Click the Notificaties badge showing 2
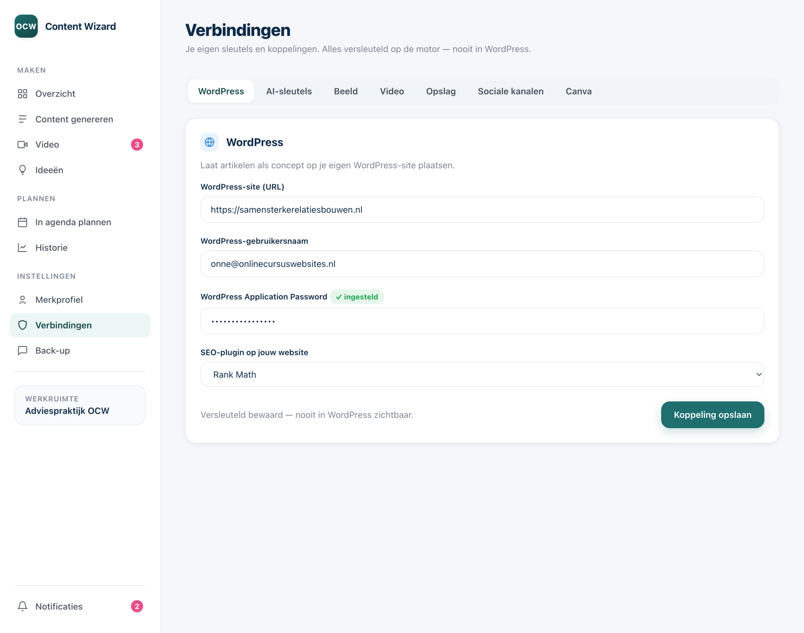The image size is (804, 633). coord(137,606)
